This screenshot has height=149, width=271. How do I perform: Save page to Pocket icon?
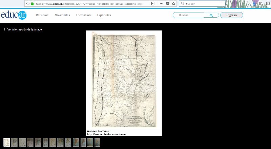167,3
